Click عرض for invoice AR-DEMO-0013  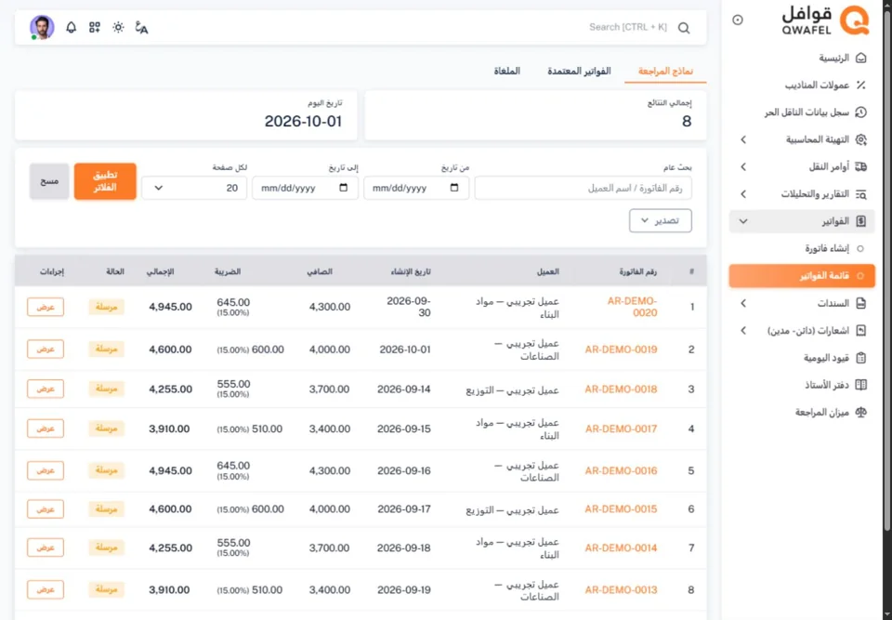(x=46, y=590)
